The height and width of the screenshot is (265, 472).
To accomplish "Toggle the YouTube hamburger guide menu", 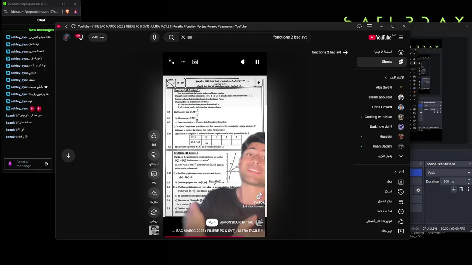I will 401,37.
